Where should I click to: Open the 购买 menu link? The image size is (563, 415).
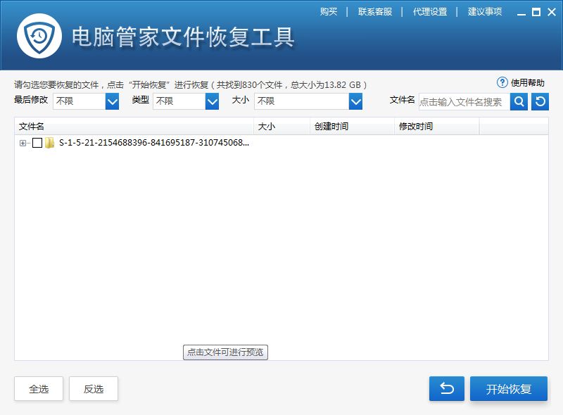(x=329, y=12)
